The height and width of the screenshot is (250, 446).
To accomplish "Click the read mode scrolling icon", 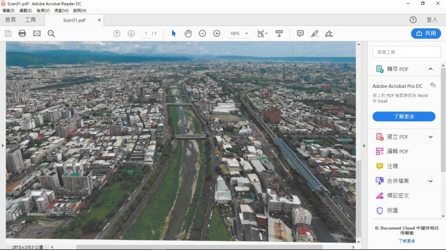I will click(279, 33).
